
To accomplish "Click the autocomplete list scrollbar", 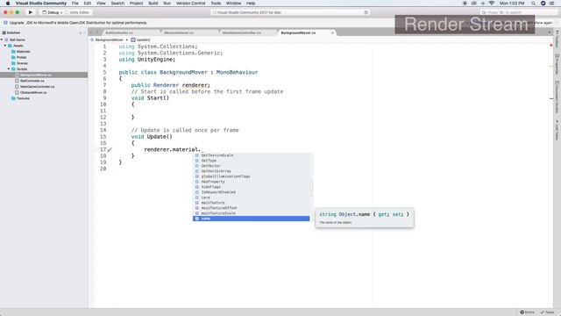I will (x=311, y=189).
